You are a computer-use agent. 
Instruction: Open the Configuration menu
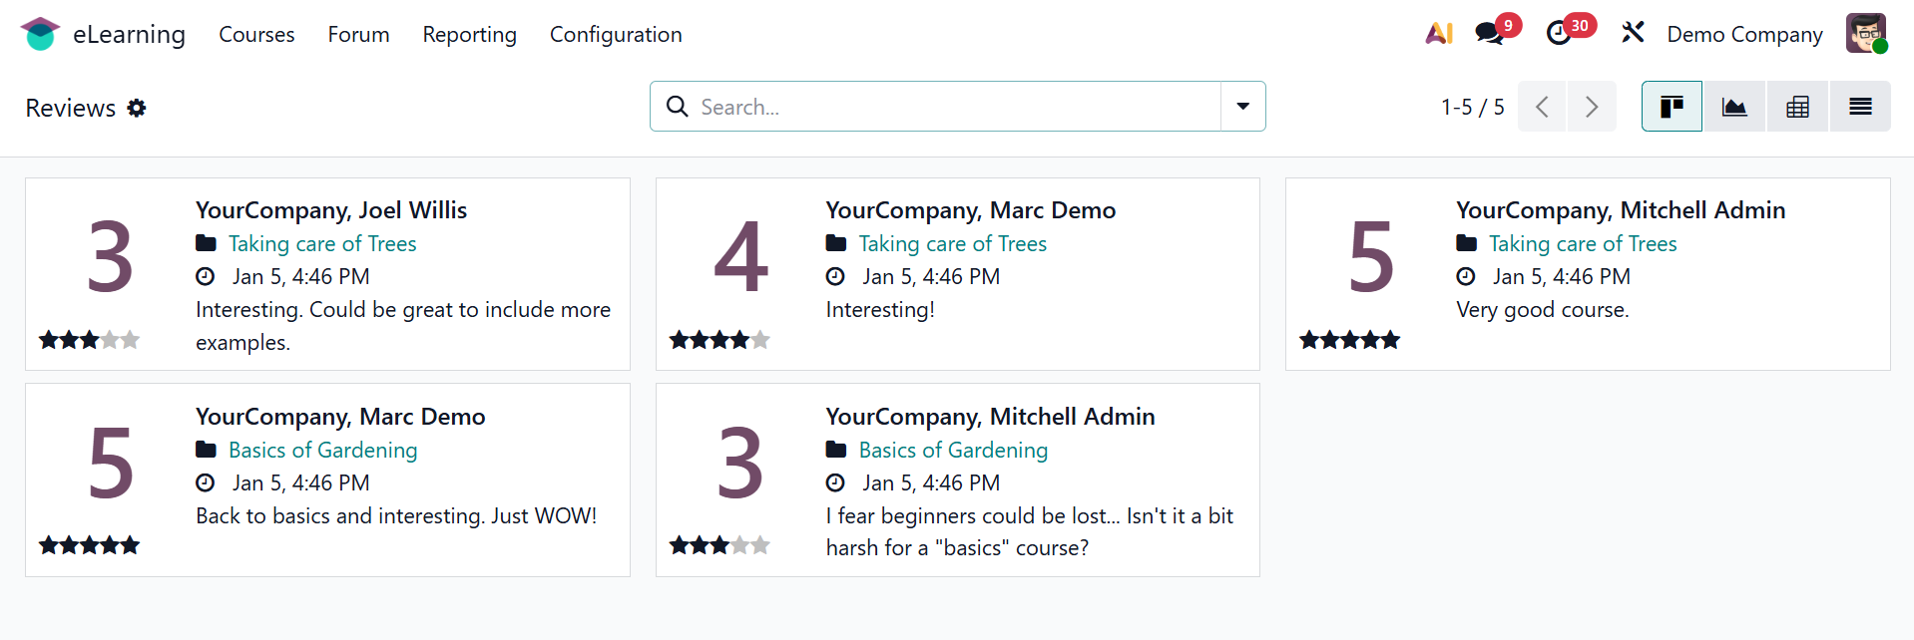coord(616,34)
